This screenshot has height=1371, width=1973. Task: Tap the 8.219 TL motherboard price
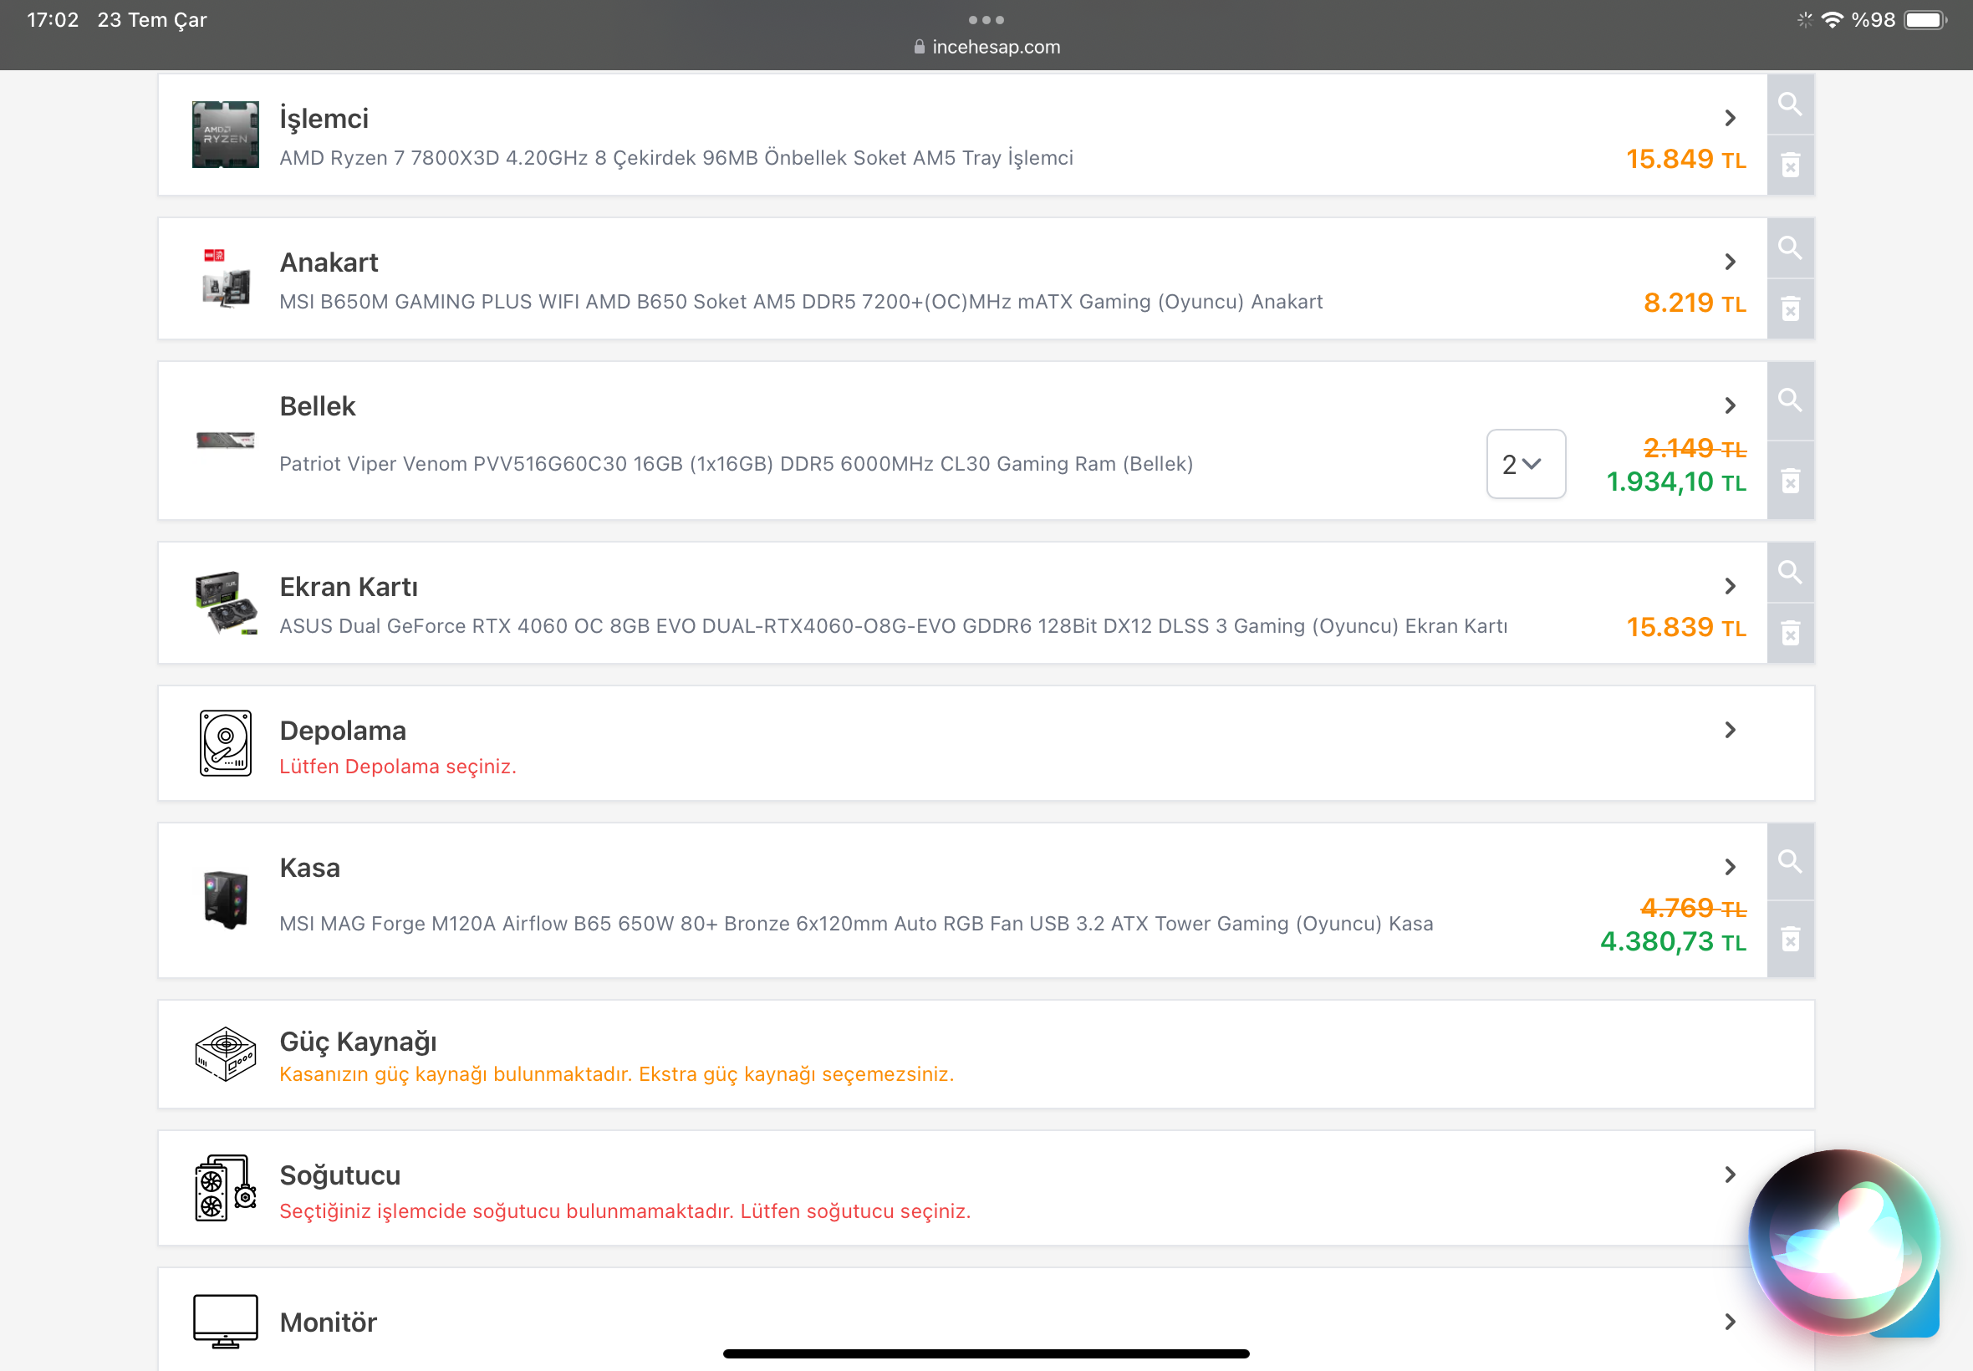(1695, 303)
